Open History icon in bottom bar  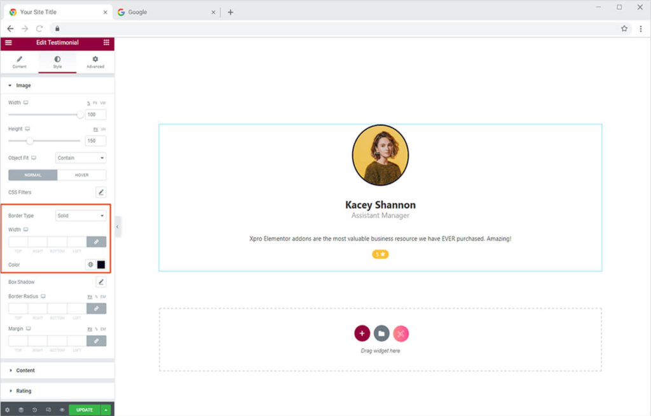[34, 410]
